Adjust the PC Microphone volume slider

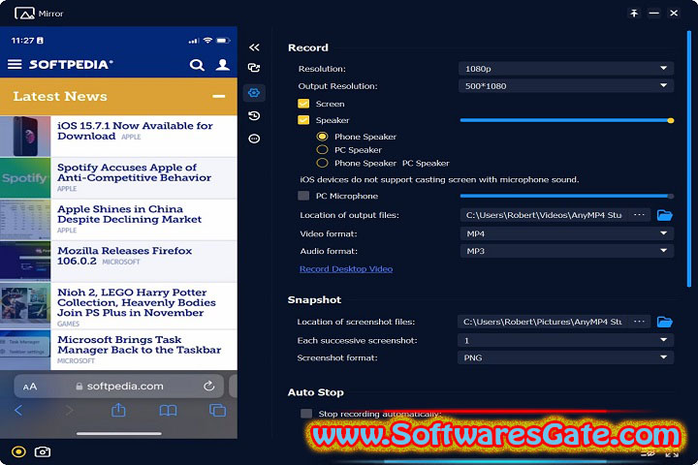click(x=567, y=196)
